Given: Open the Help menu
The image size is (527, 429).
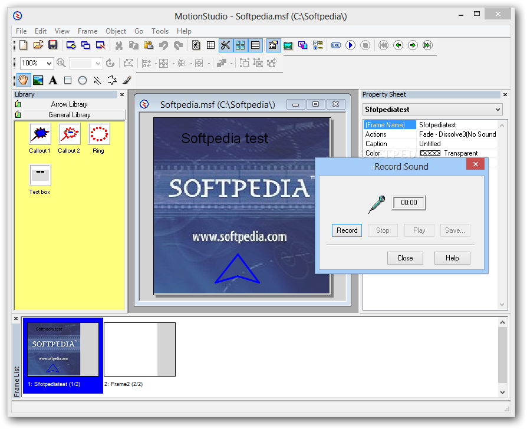Looking at the screenshot, I should 184,31.
